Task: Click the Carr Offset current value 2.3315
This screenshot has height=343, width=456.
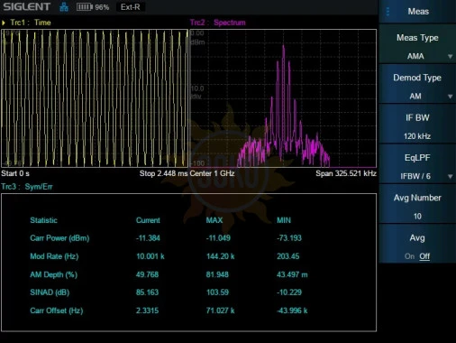Action: (147, 311)
